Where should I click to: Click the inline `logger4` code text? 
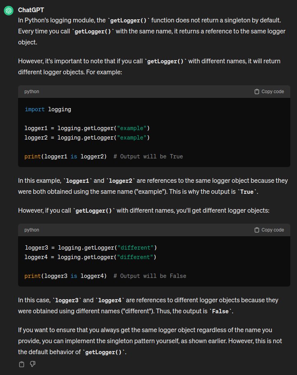110,300
